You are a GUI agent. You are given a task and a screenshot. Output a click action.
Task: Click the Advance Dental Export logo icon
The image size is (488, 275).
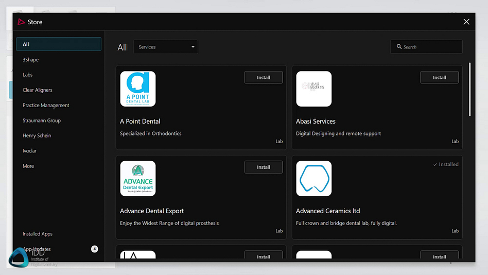click(138, 179)
